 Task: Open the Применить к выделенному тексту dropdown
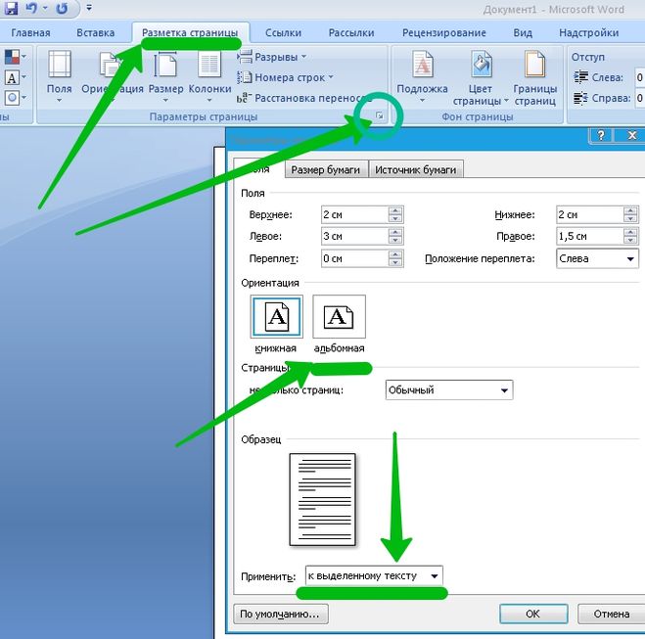(x=374, y=575)
